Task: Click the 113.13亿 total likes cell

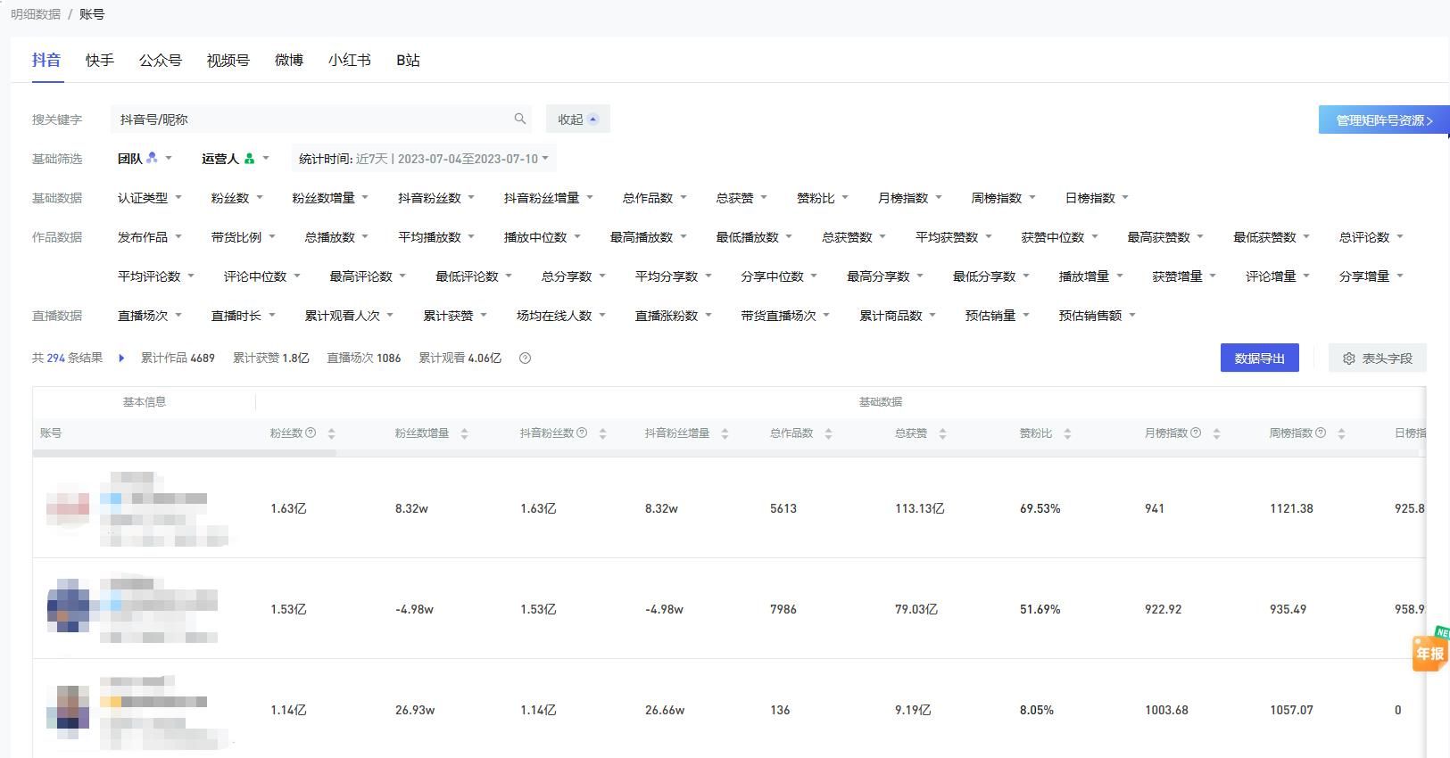Action: click(x=920, y=508)
